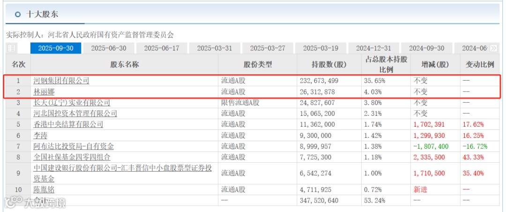Click the 实际控制人 controller text line
Viewport: 506px width, 212px height.
pos(90,35)
